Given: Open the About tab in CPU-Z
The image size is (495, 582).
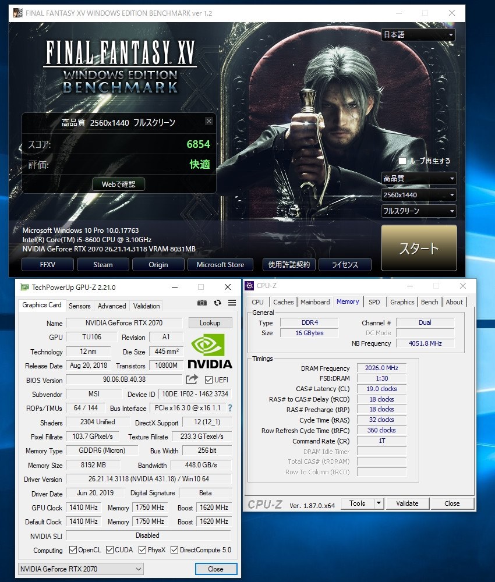Looking at the screenshot, I should 454,301.
